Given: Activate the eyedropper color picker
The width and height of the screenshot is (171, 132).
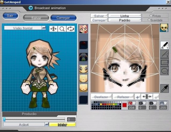Looking at the screenshot, I should coord(165,88).
